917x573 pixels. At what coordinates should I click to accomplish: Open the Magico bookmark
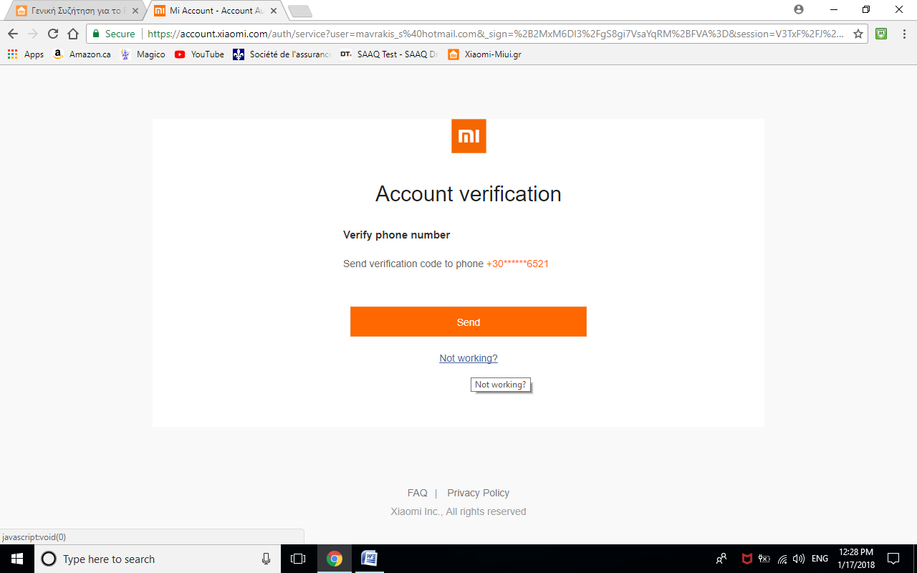tap(143, 54)
